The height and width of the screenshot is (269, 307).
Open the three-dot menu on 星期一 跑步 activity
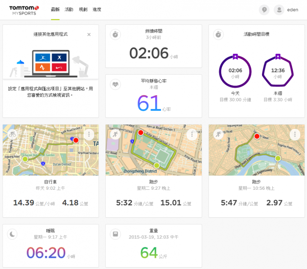click(x=295, y=134)
